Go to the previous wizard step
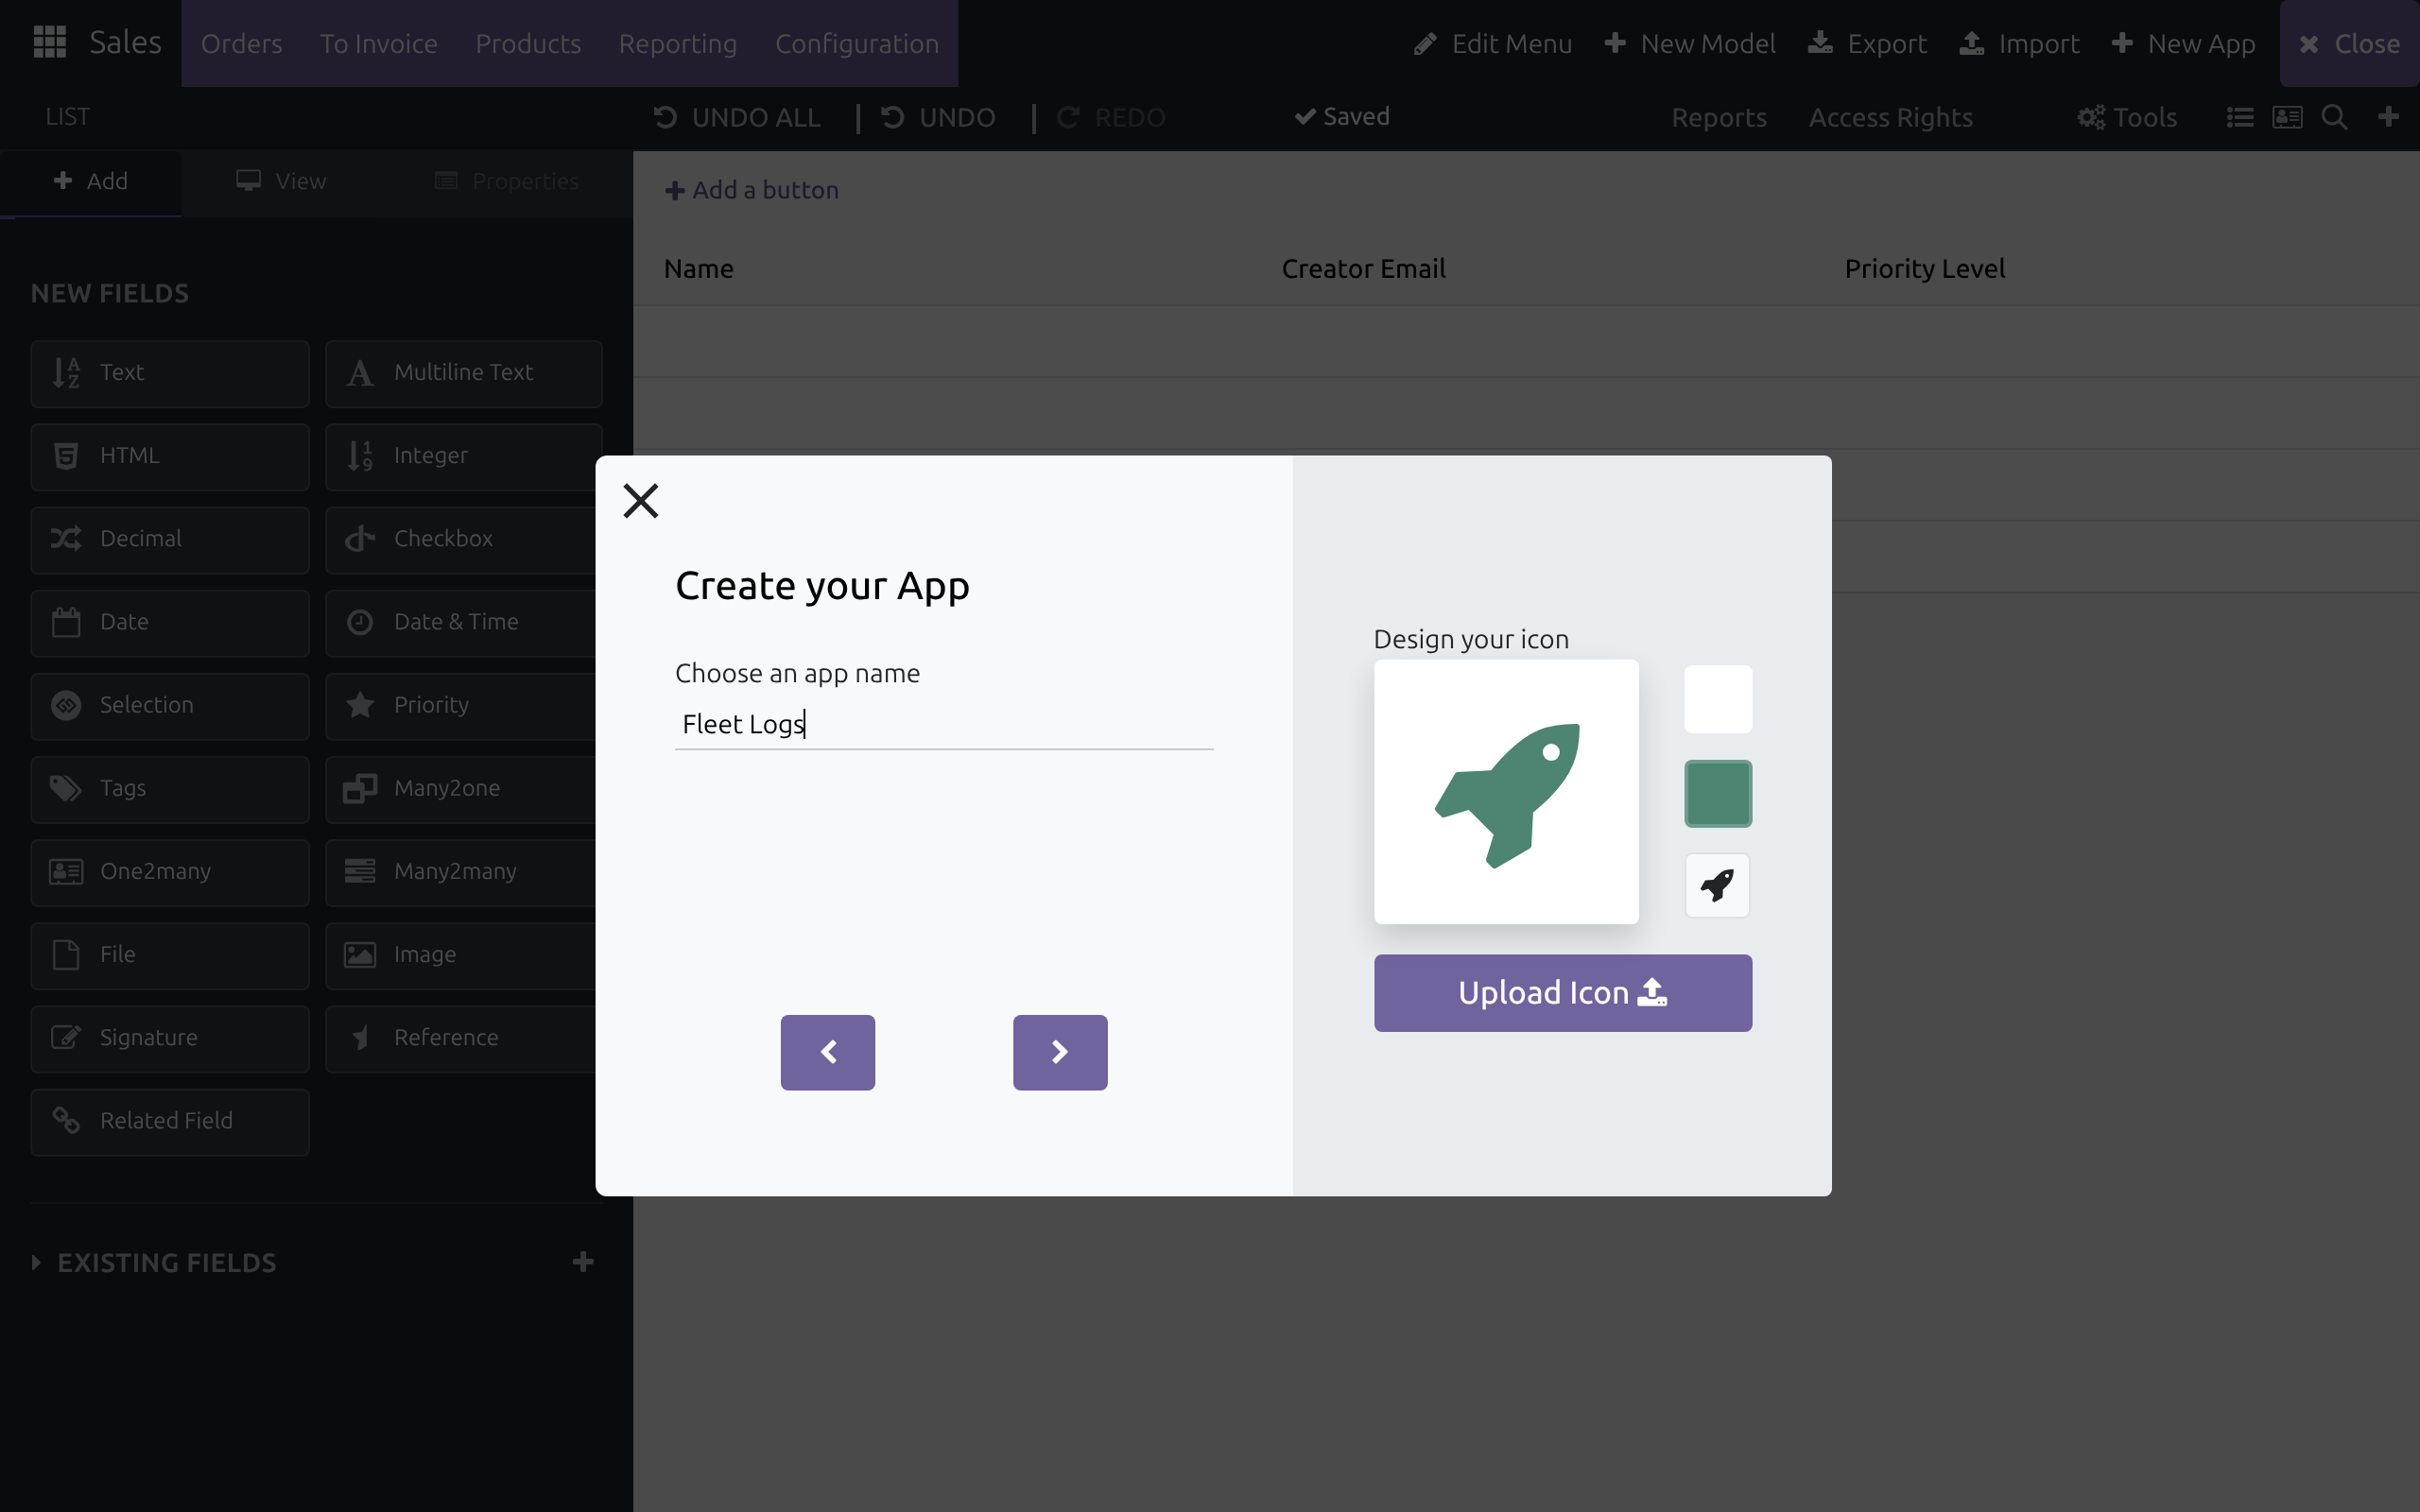Viewport: 2420px width, 1512px height. coord(827,1052)
